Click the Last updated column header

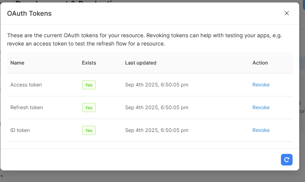pos(141,63)
